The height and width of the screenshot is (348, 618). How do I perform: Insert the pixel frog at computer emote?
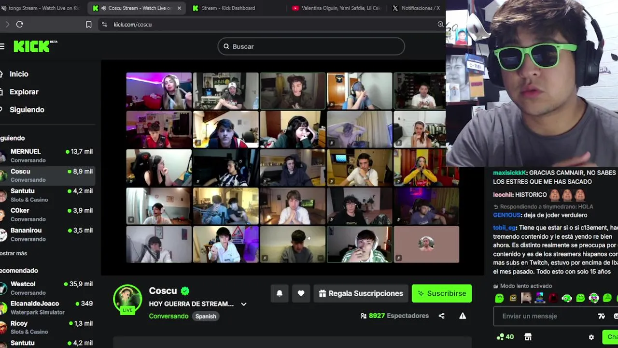click(540, 298)
